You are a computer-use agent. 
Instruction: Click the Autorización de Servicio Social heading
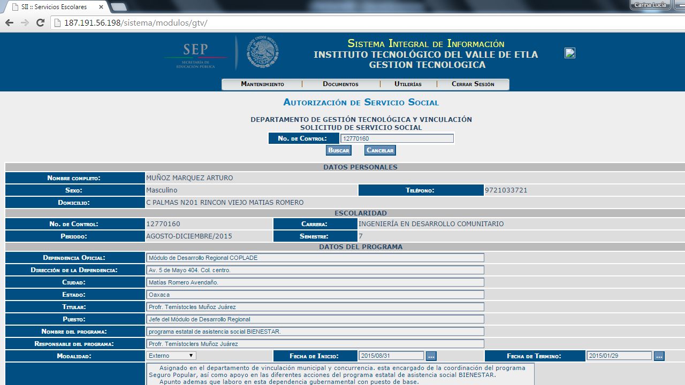[x=361, y=102]
